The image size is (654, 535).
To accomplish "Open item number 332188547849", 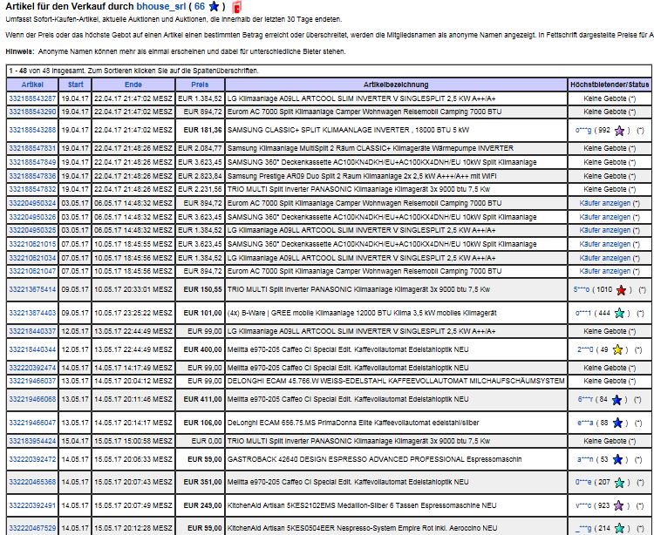I will point(32,162).
